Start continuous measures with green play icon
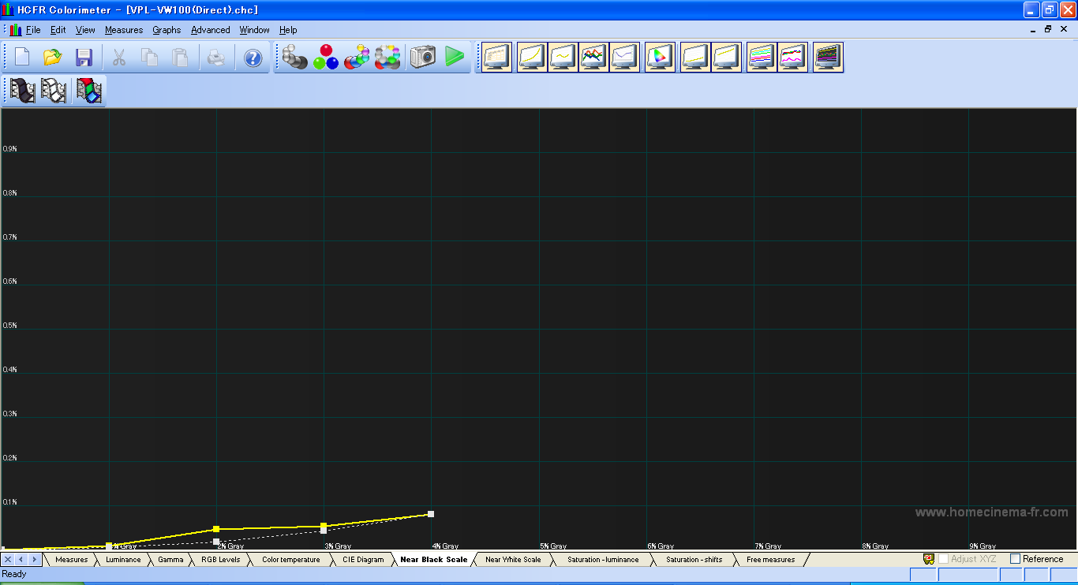Screen dimensions: 1078x585 click(454, 57)
